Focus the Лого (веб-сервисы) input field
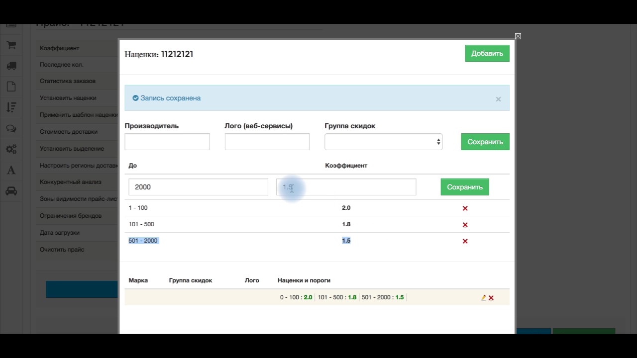637x358 pixels. (267, 142)
